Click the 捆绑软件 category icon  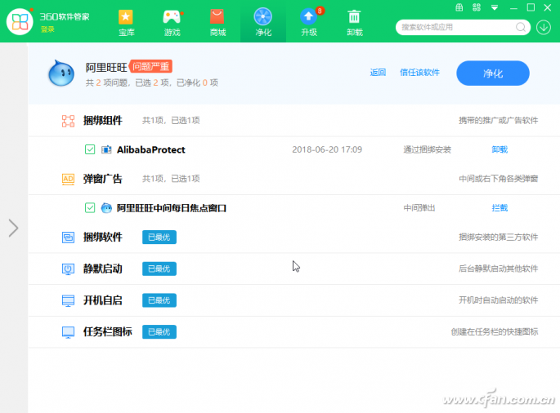click(68, 238)
